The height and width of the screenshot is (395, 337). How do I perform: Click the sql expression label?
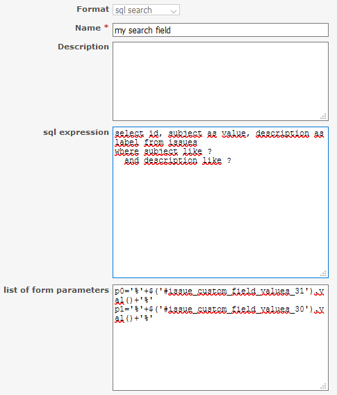[x=76, y=133]
